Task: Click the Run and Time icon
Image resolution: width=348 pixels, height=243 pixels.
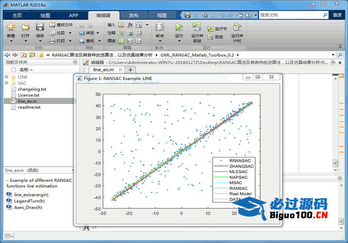Action: (237, 27)
